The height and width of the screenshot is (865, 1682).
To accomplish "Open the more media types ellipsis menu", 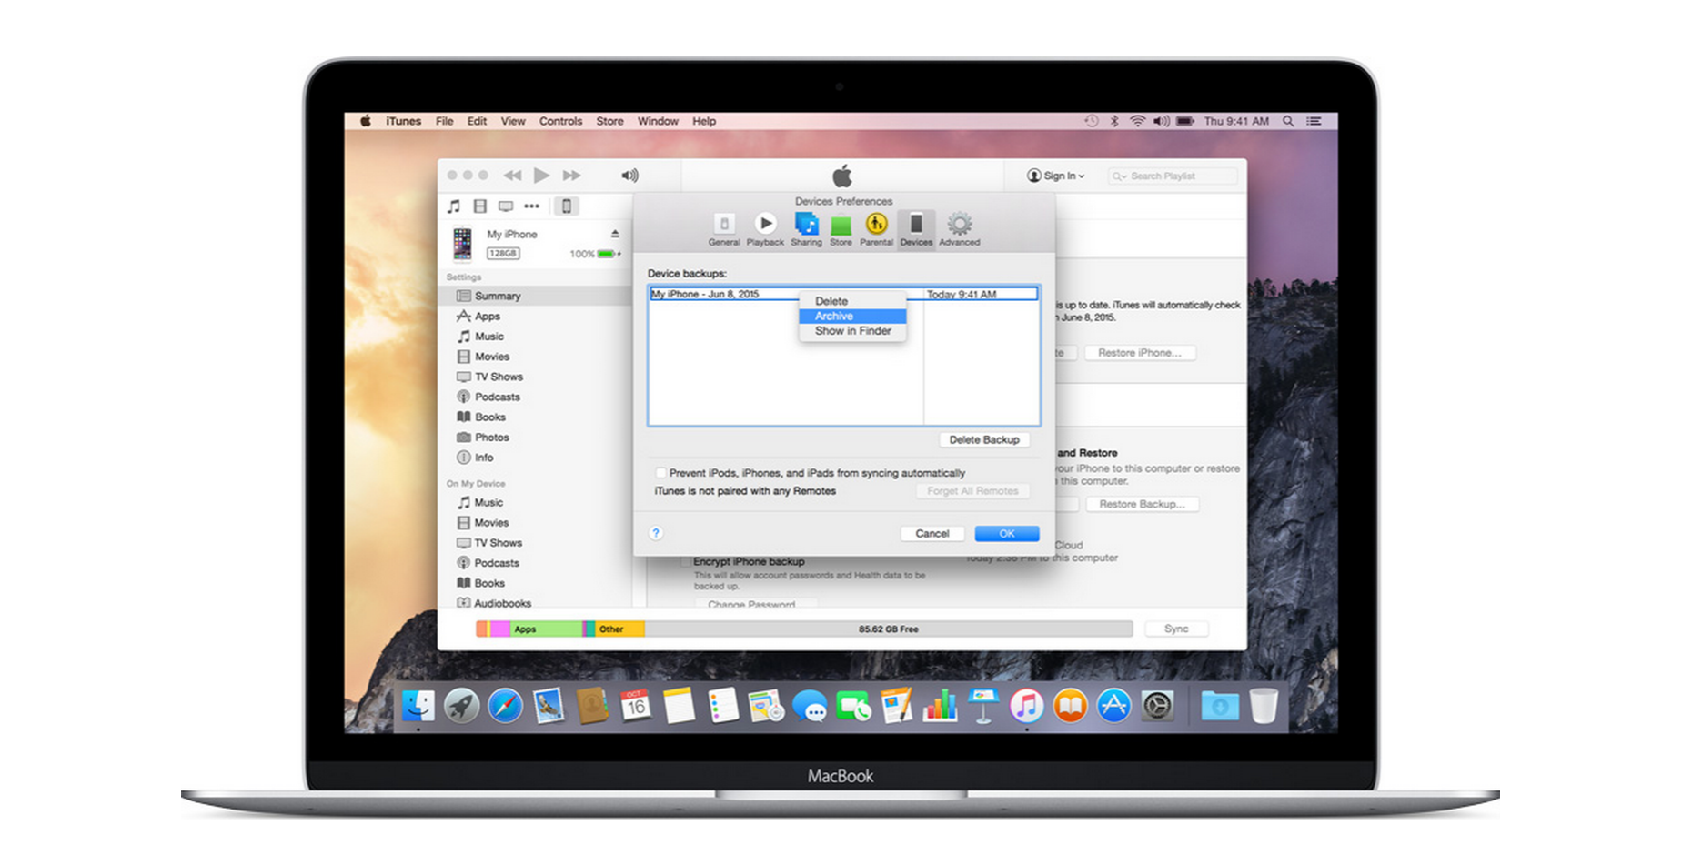I will click(x=532, y=206).
